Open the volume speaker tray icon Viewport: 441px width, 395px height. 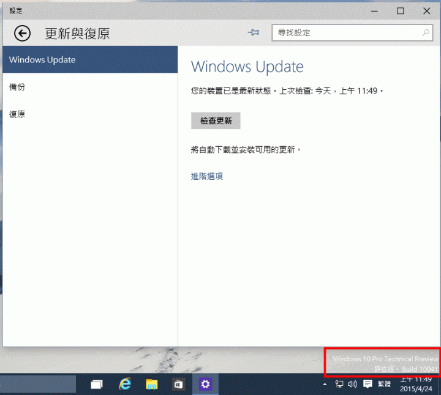click(x=352, y=384)
